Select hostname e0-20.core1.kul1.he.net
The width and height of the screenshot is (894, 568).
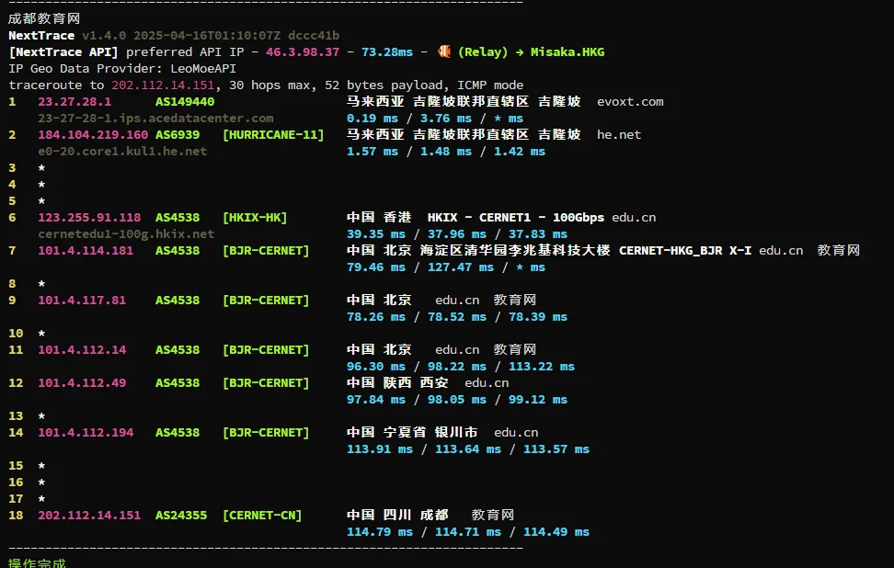pos(122,151)
